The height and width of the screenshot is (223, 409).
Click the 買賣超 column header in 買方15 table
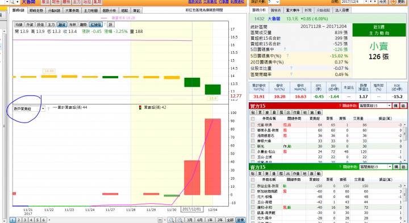(x=314, y=119)
